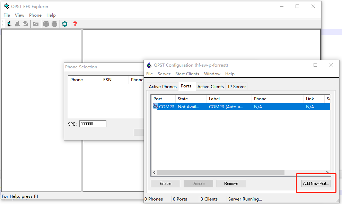Open Window menu in QPST Configuration
The height and width of the screenshot is (204, 342).
pos(212,74)
